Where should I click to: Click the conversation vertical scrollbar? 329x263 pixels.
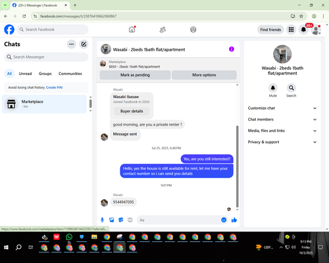point(237,166)
